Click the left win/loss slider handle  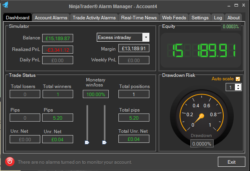tap(87, 142)
